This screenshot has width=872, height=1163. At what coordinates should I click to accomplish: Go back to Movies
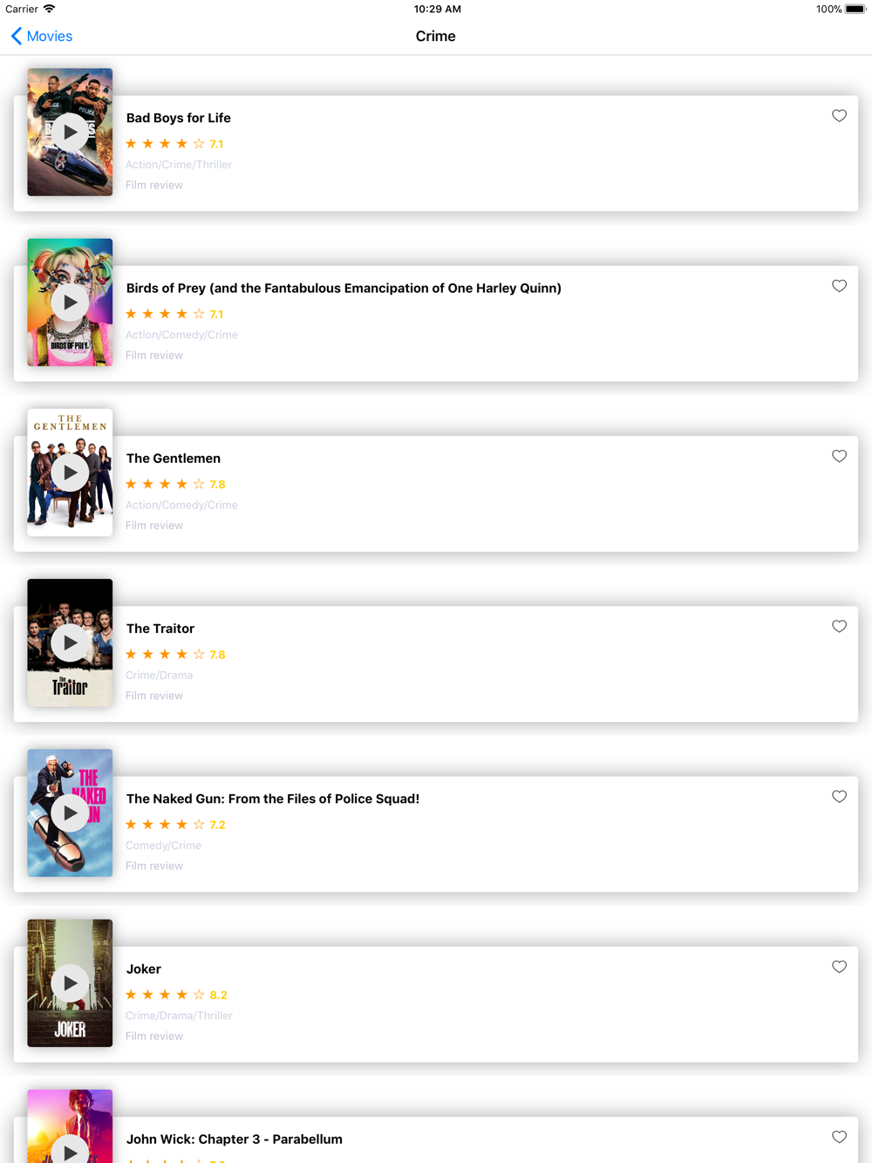(41, 36)
